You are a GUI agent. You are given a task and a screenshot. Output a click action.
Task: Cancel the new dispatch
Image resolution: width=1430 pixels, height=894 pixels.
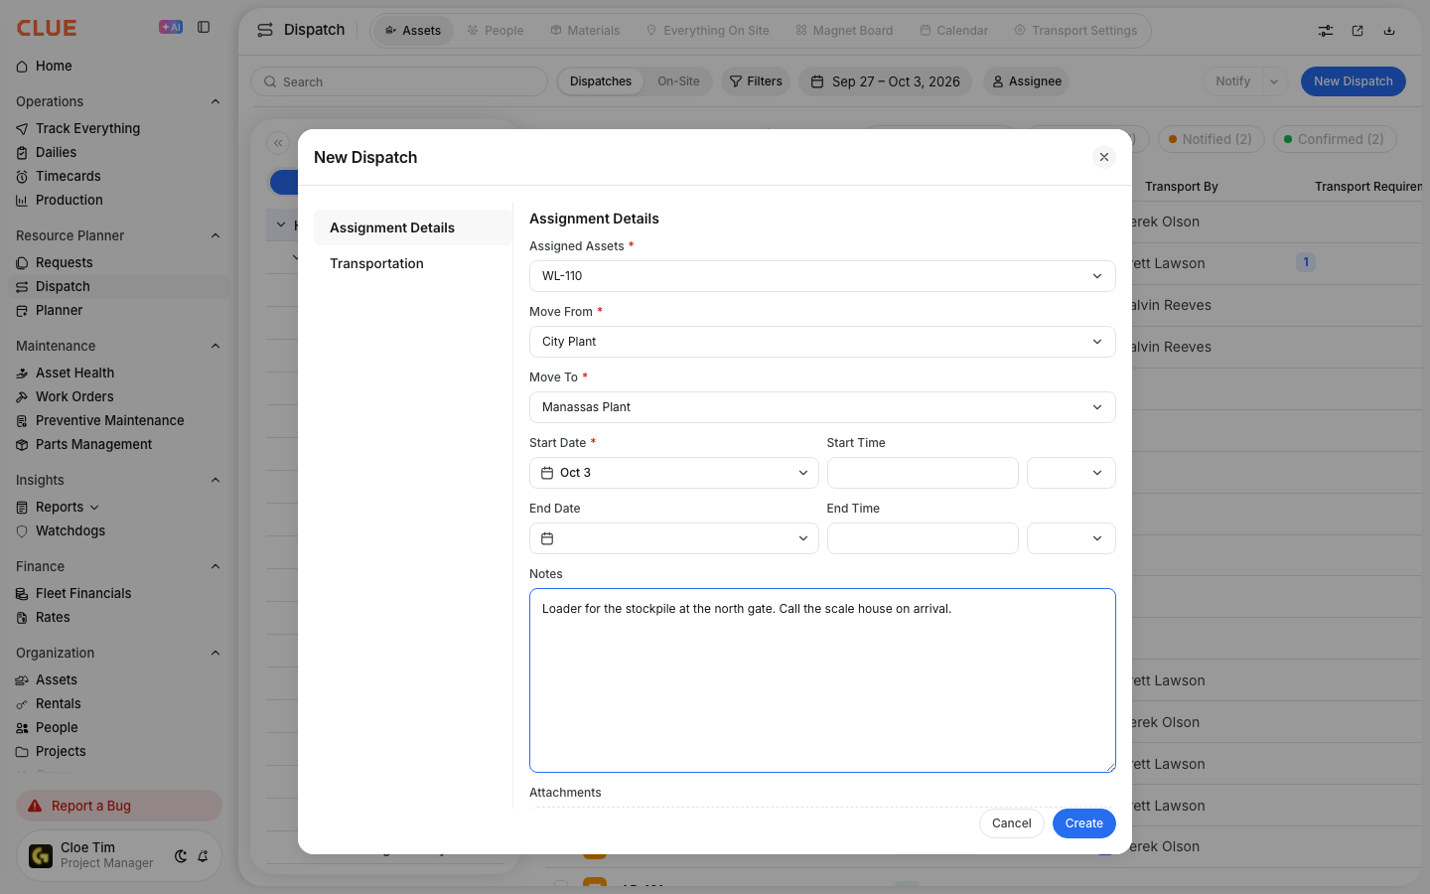1011,823
